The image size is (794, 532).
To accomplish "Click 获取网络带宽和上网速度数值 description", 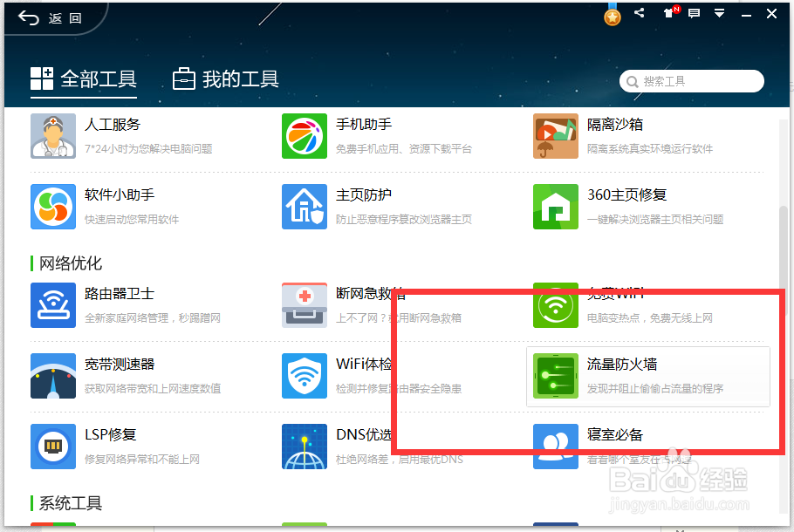I will pos(153,389).
